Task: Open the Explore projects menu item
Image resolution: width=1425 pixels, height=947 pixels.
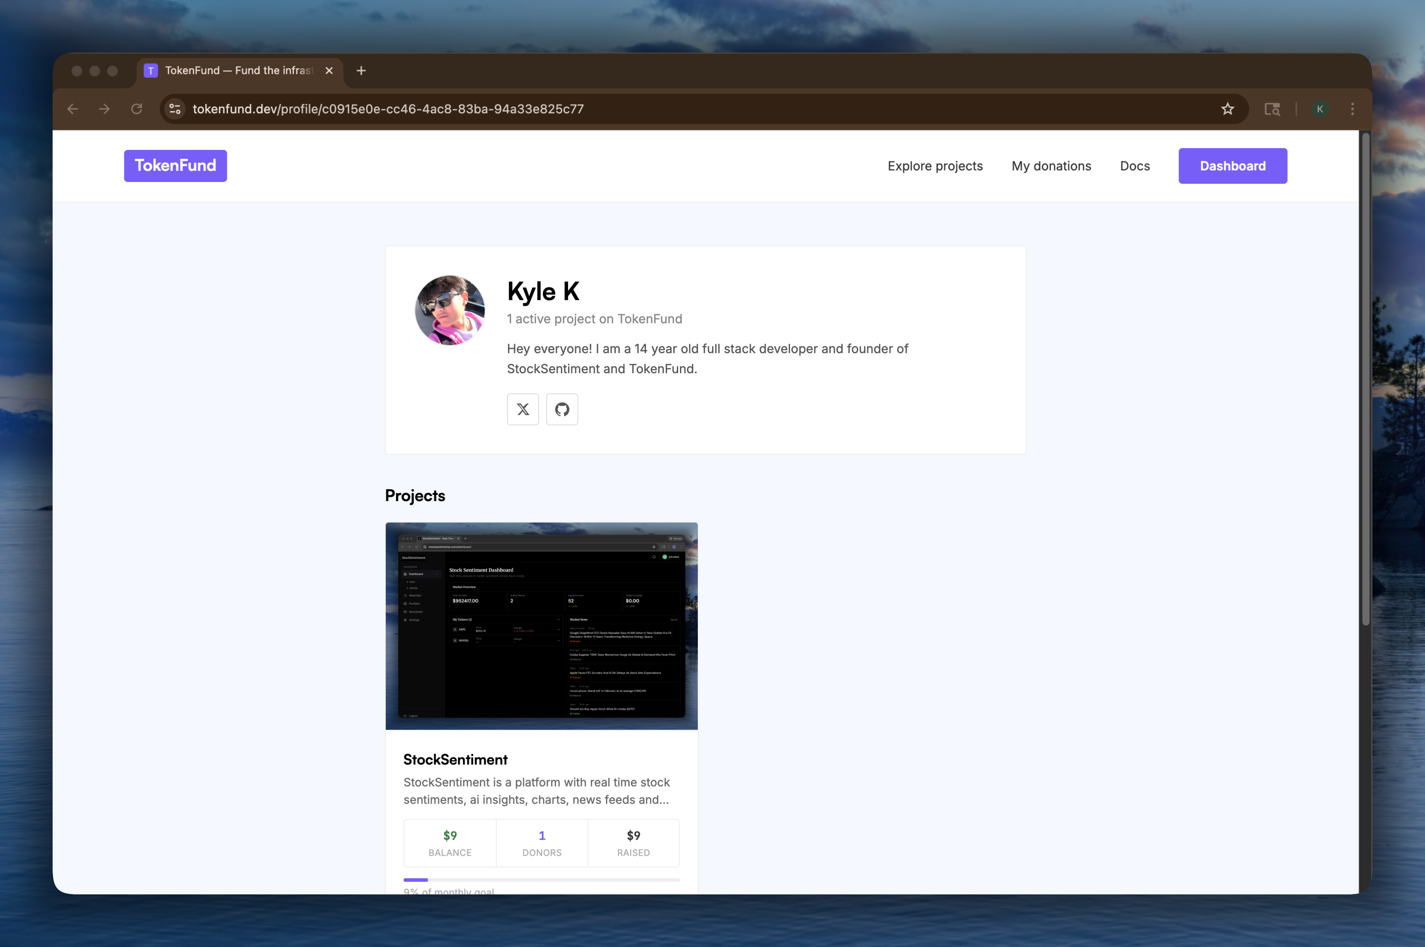Action: point(935,165)
